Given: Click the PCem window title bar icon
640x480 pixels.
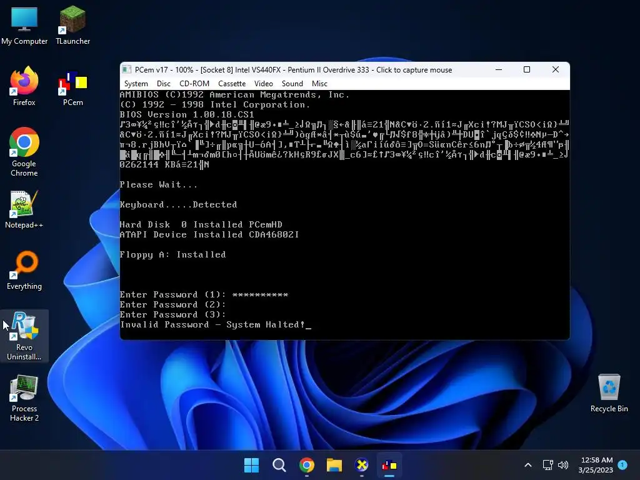Looking at the screenshot, I should pos(127,70).
